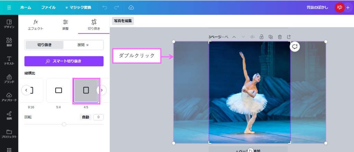Switch to the 展開 expand mode
This screenshot has height=152, width=354.
tap(83, 45)
